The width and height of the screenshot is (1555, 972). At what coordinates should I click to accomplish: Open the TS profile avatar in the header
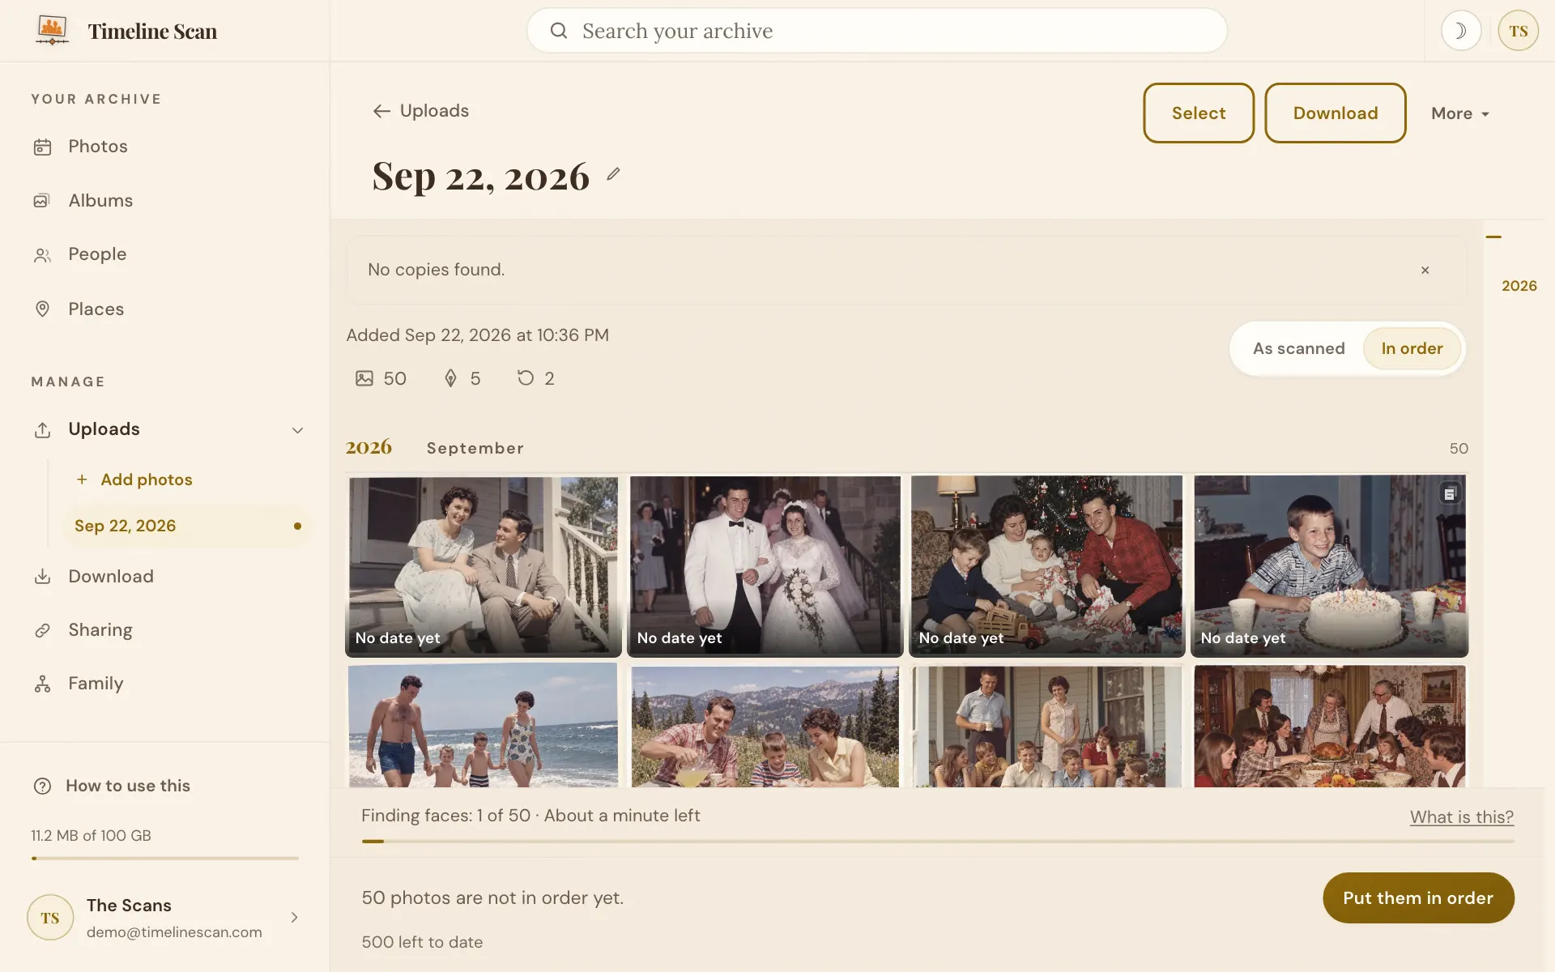click(1518, 31)
